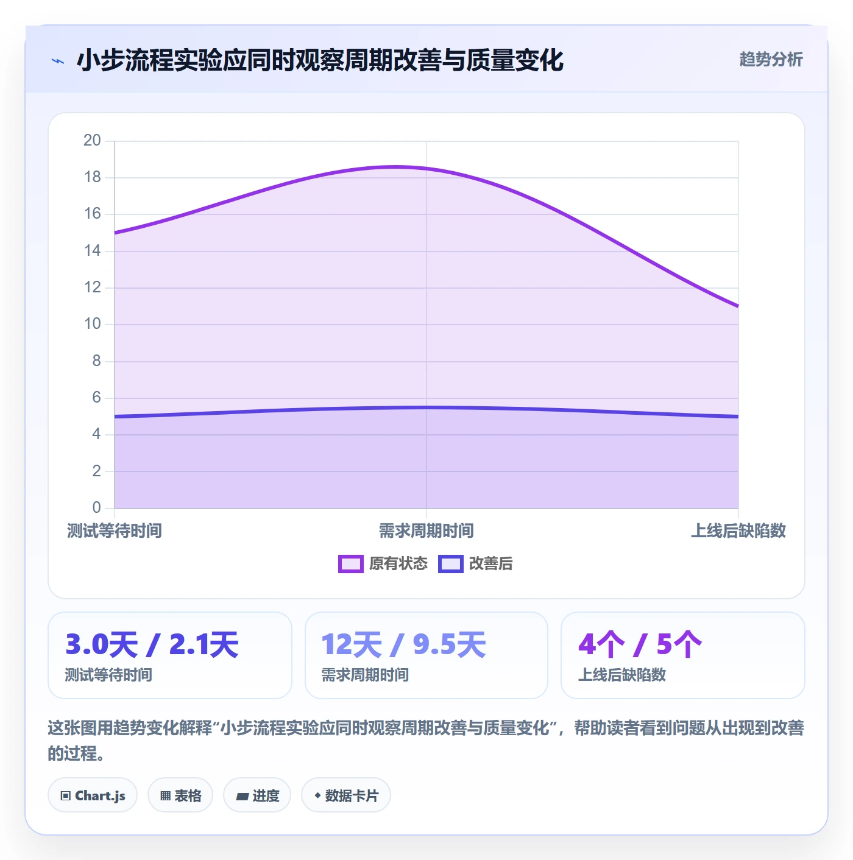Click the table grid icon in 表格 tag
853x860 pixels.
(165, 795)
